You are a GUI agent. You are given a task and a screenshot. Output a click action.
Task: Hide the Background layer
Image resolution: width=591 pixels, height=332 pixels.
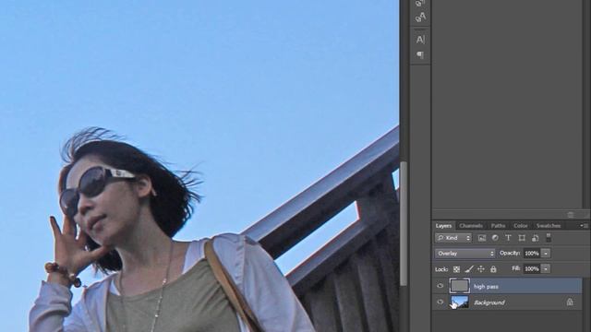pos(440,302)
